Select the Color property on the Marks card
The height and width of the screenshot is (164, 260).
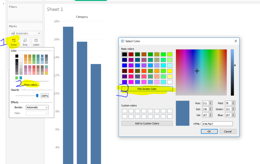point(13,42)
